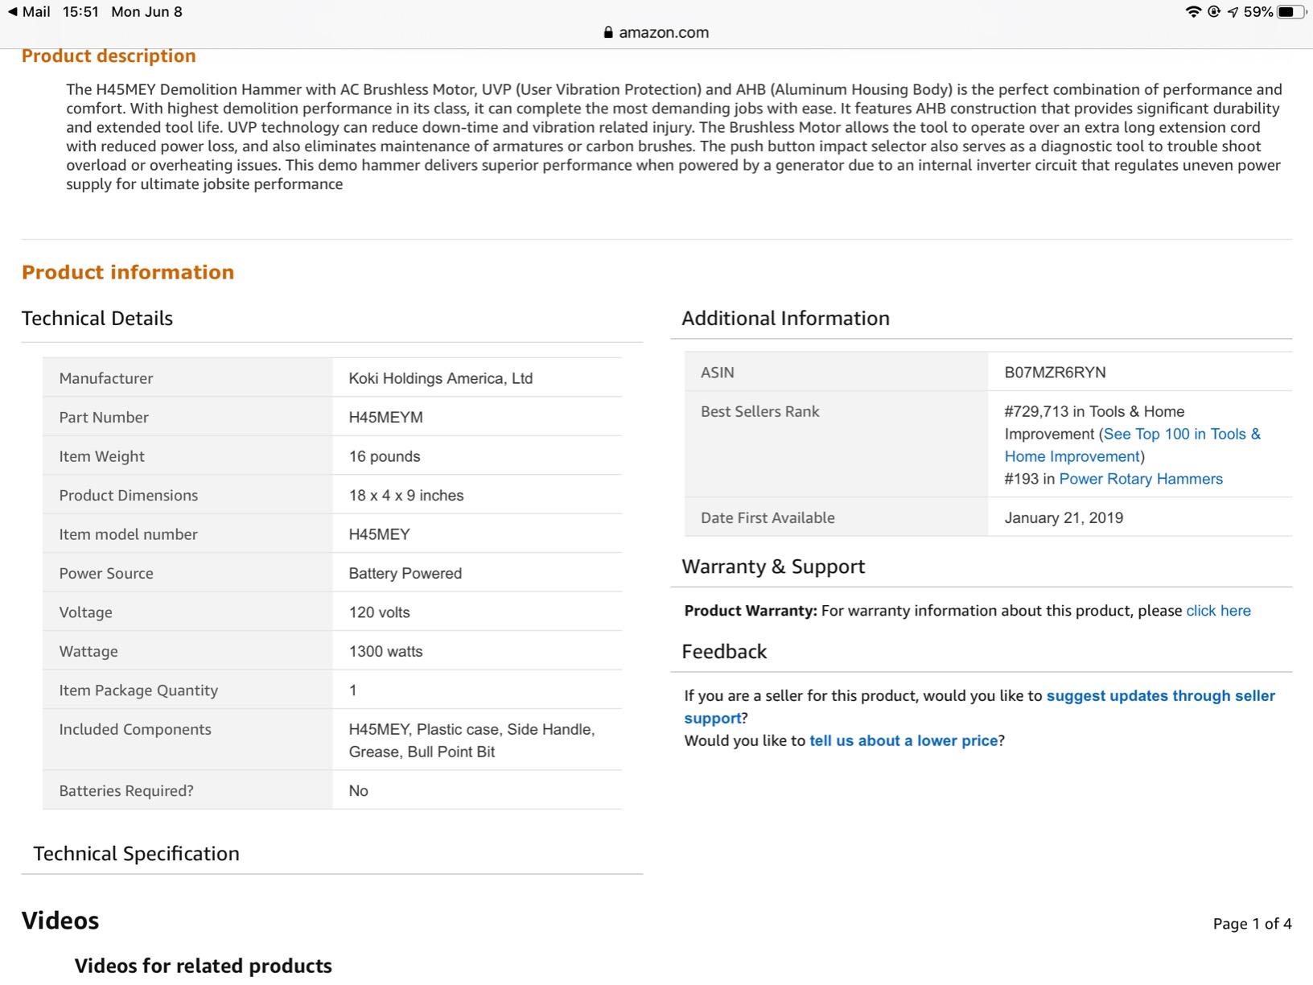Open See Top 100 in Tools link
Viewport: 1313px width, 985px height.
[1133, 445]
